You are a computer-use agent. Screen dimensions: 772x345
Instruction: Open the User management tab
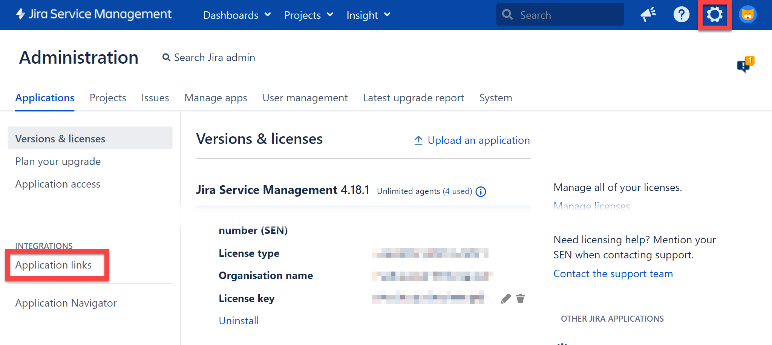[x=305, y=98]
